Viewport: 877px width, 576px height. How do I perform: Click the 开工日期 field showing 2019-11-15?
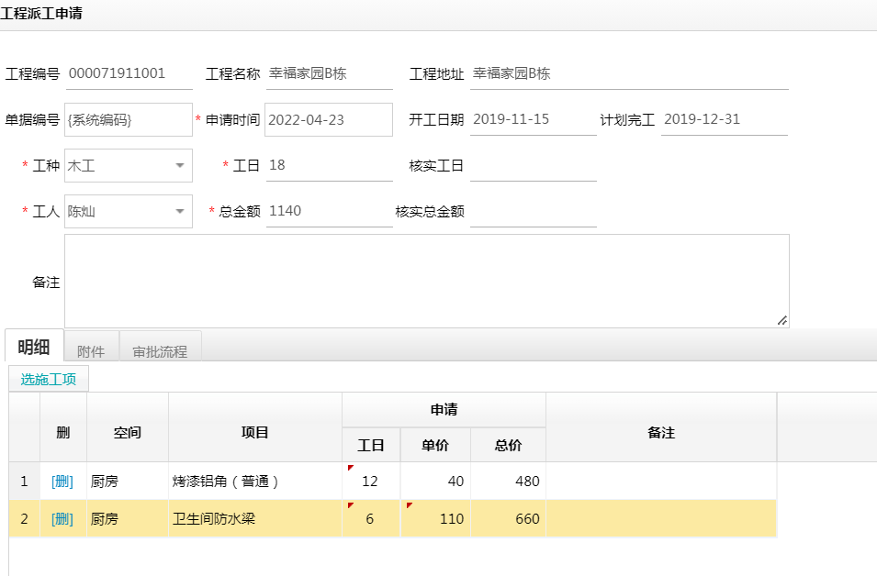[533, 119]
